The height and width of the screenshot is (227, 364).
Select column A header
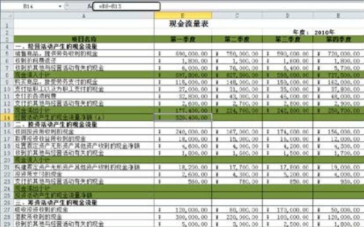[x=84, y=15]
